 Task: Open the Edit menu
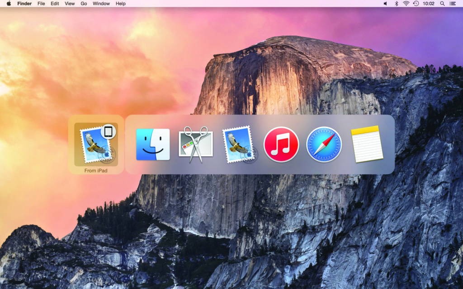click(55, 4)
